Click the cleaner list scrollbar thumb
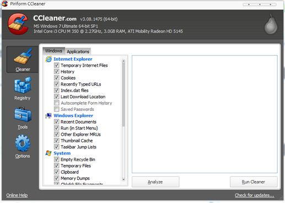This screenshot has width=285, height=203. (x=123, y=95)
